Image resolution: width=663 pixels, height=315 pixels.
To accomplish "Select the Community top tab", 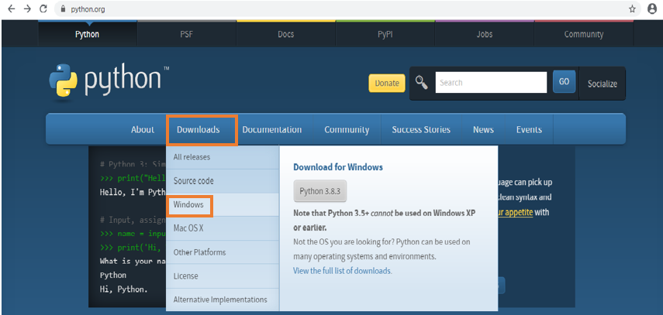I will (583, 34).
